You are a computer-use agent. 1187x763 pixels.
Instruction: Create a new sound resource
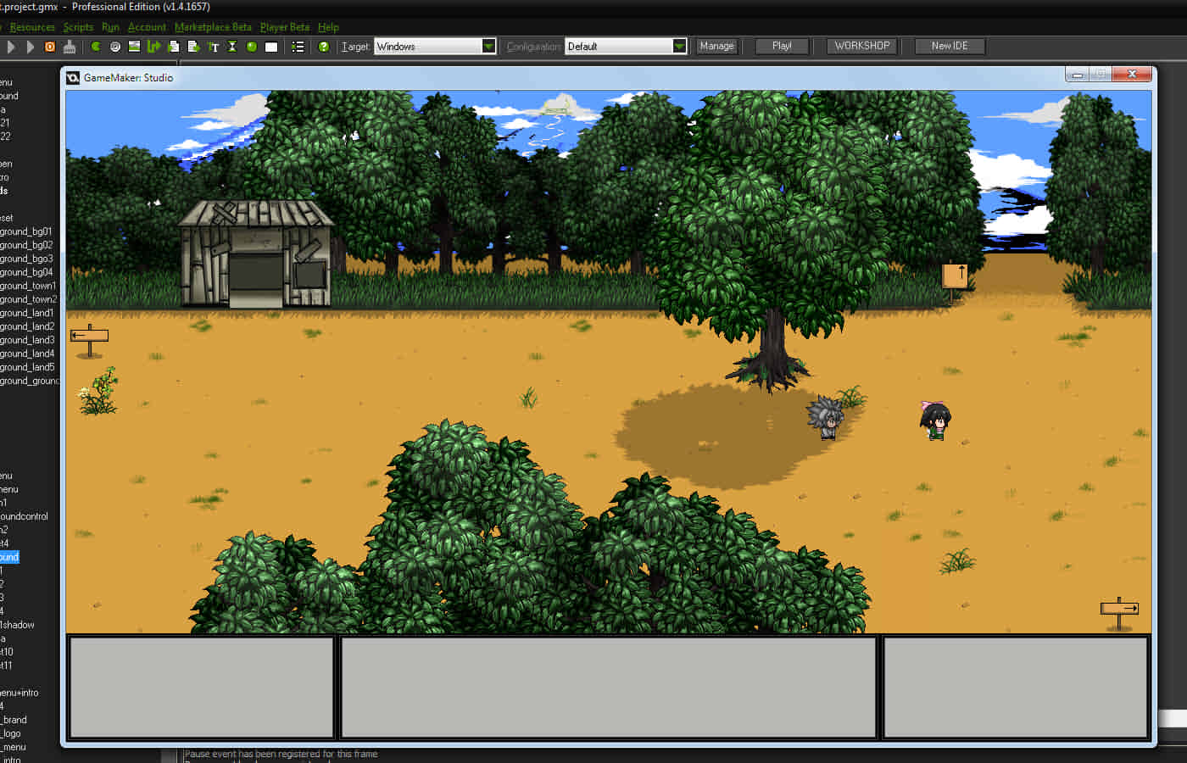[115, 47]
